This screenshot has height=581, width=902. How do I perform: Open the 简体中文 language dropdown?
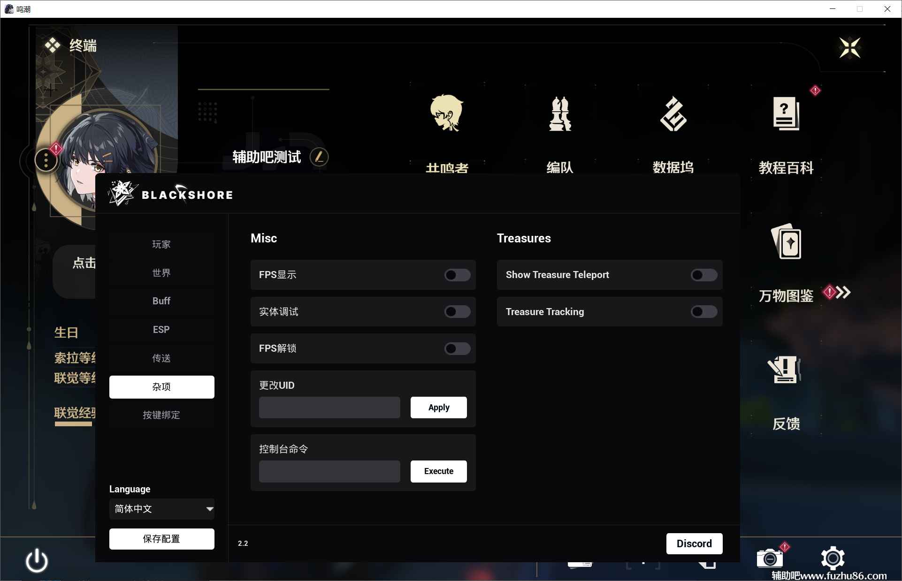[162, 509]
